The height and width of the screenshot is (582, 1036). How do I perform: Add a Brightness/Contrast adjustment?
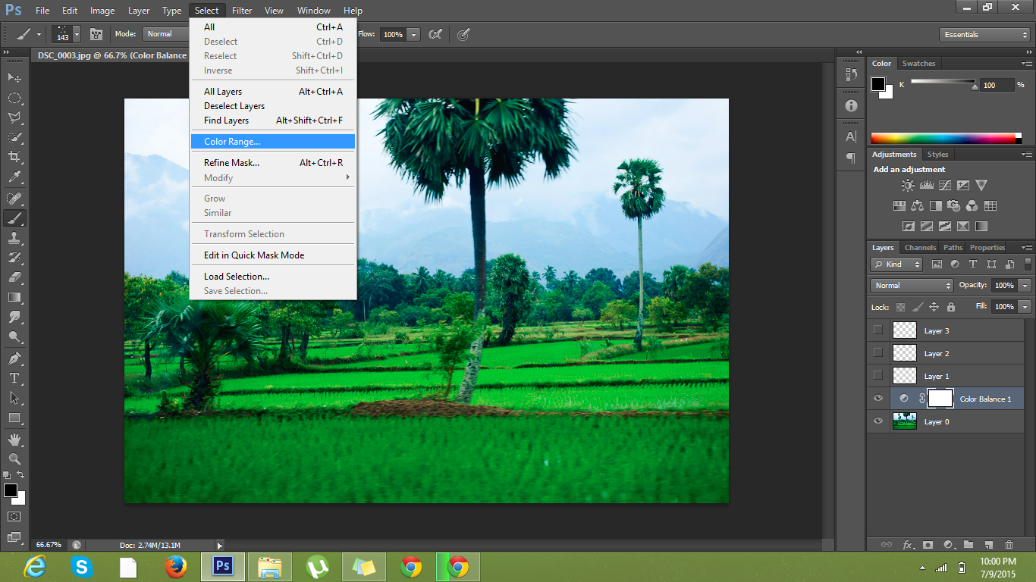908,185
